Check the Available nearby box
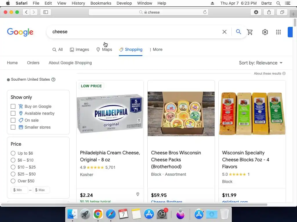The width and height of the screenshot is (297, 222). [x=13, y=113]
